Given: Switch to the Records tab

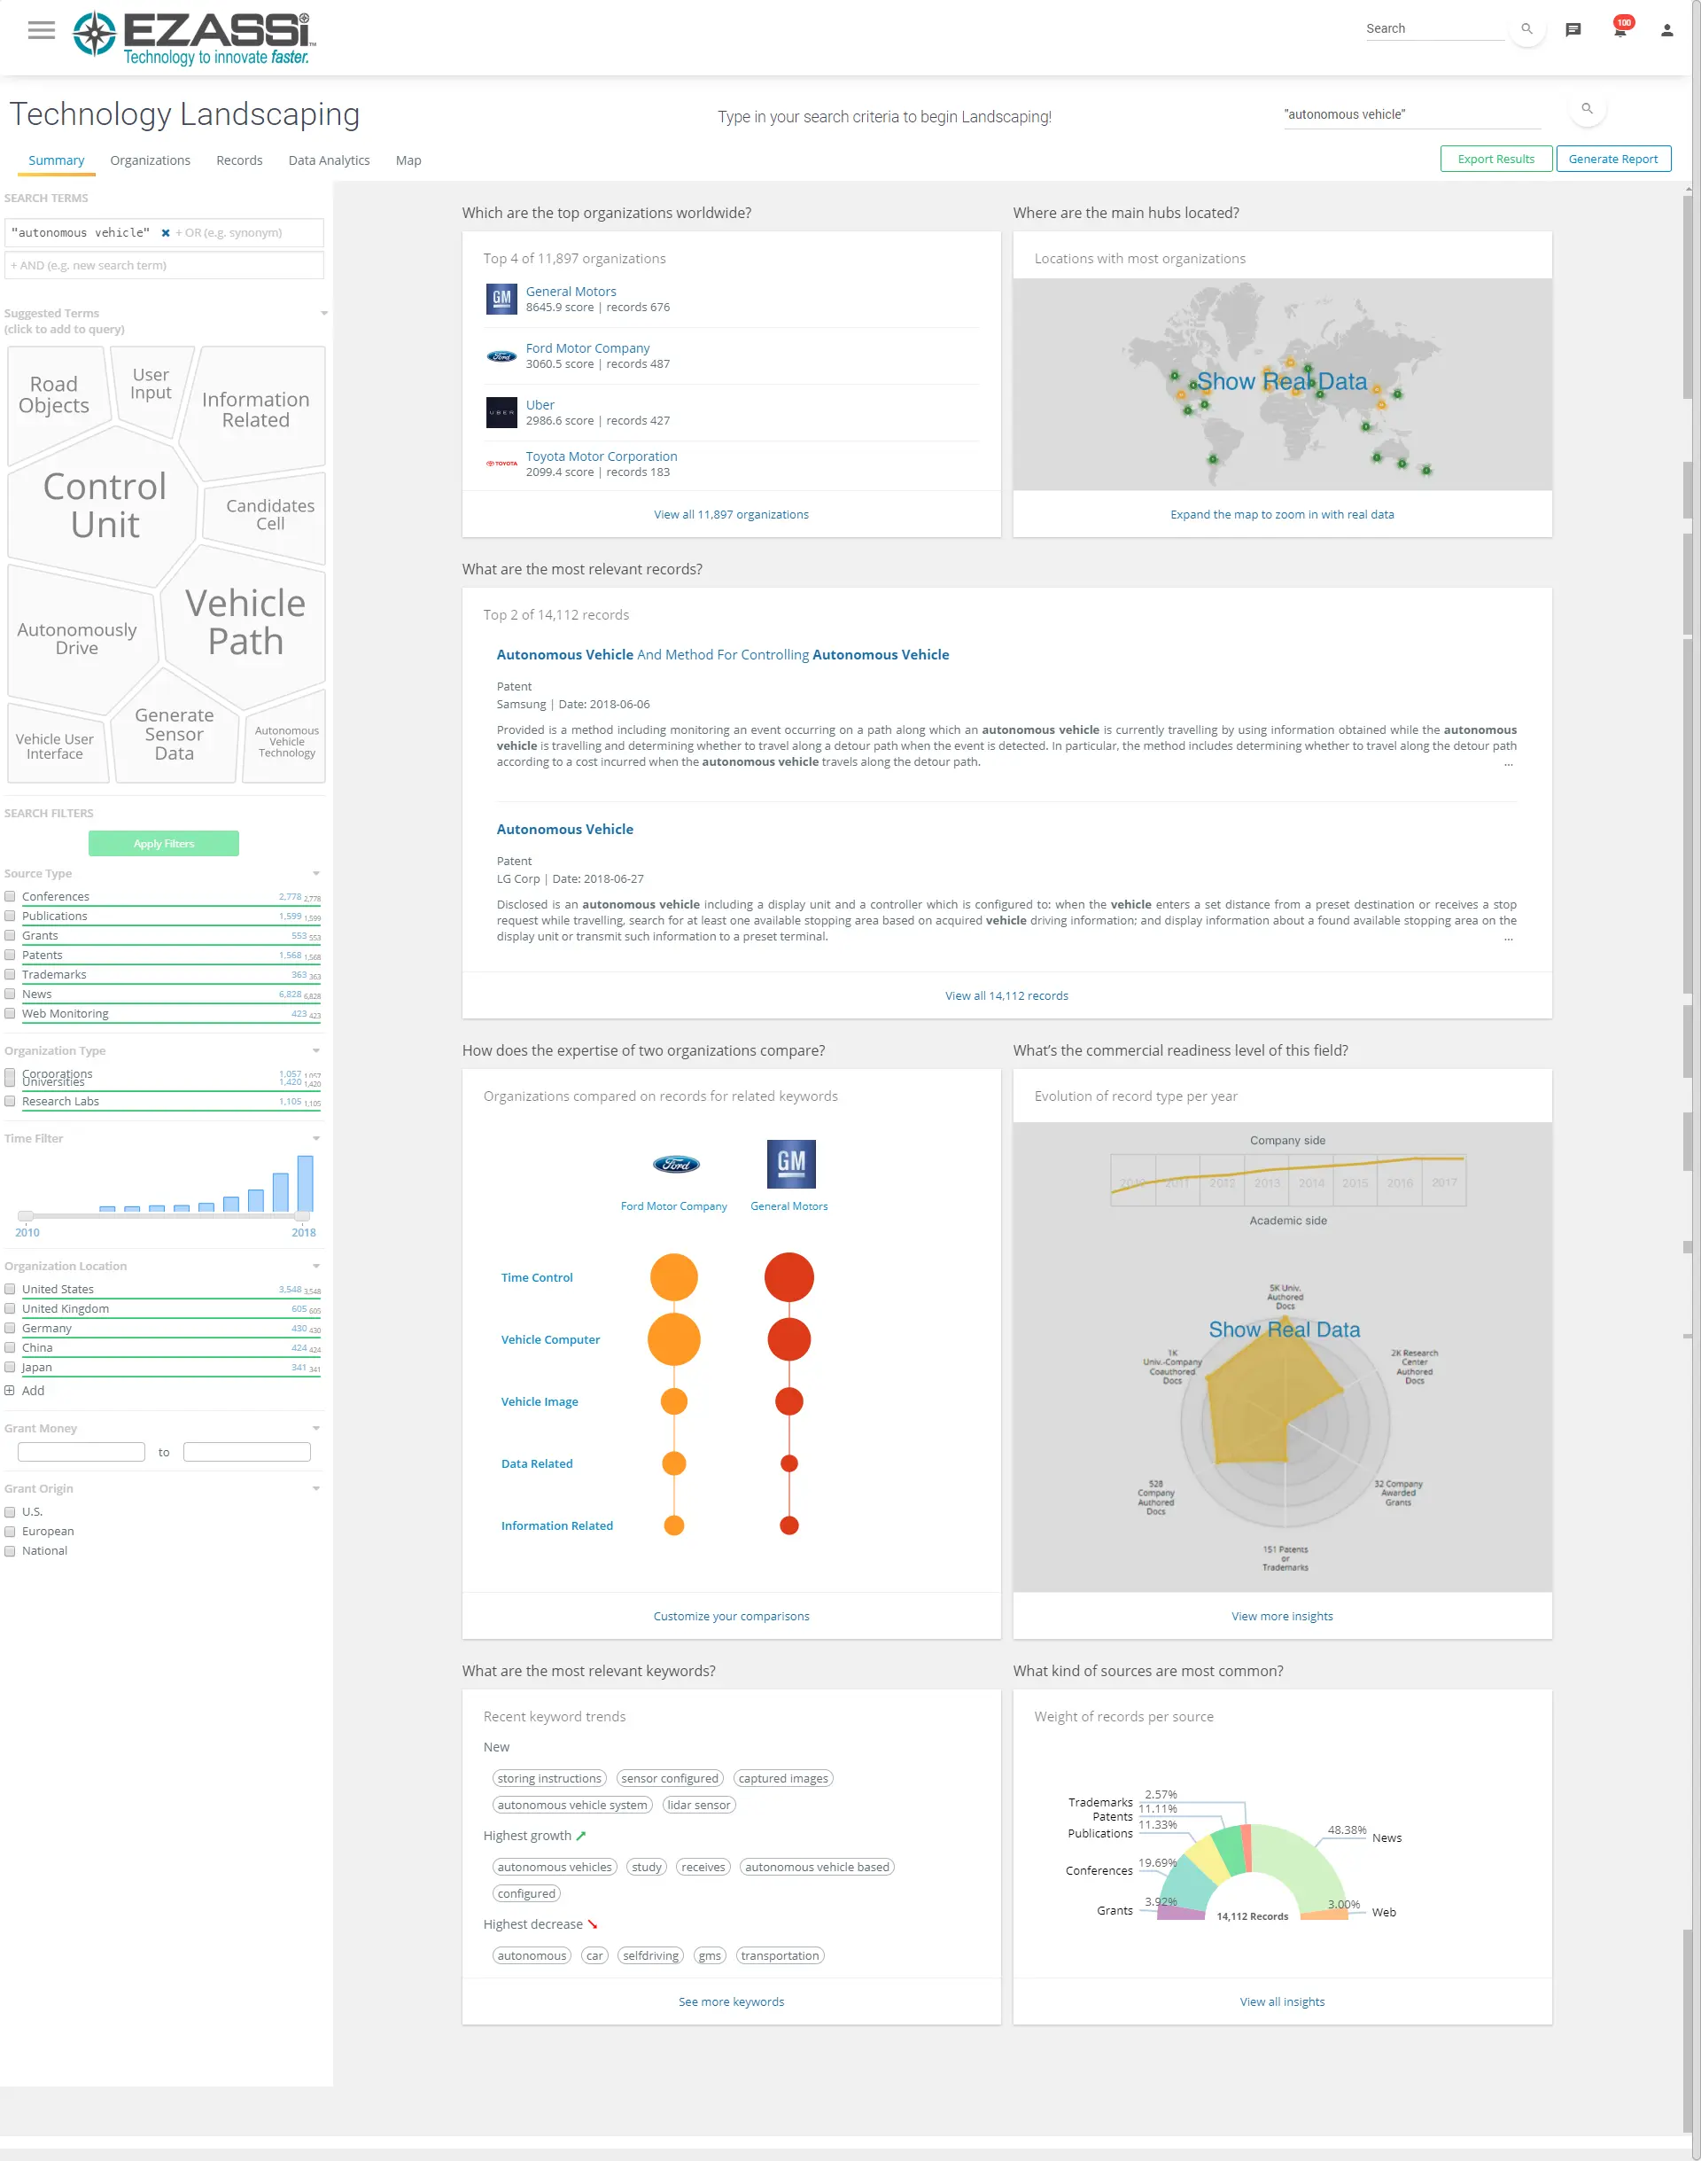Looking at the screenshot, I should 239,160.
